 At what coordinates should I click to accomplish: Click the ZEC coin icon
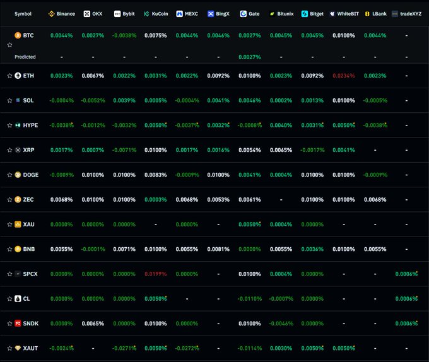coord(18,199)
